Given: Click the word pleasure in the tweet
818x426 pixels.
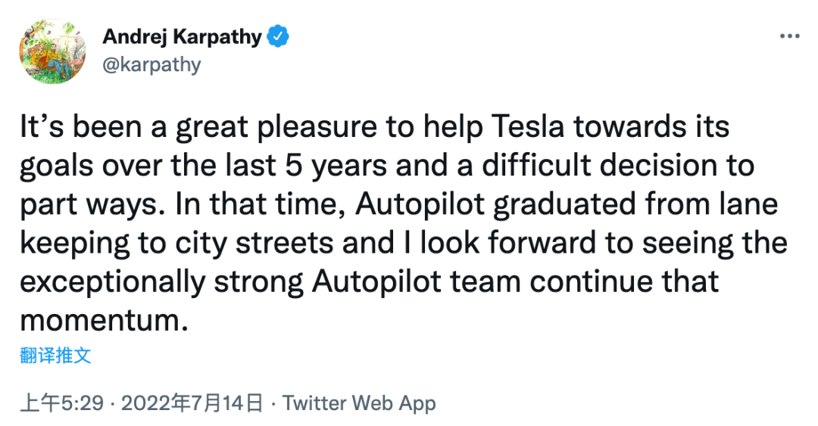Looking at the screenshot, I should [317, 128].
